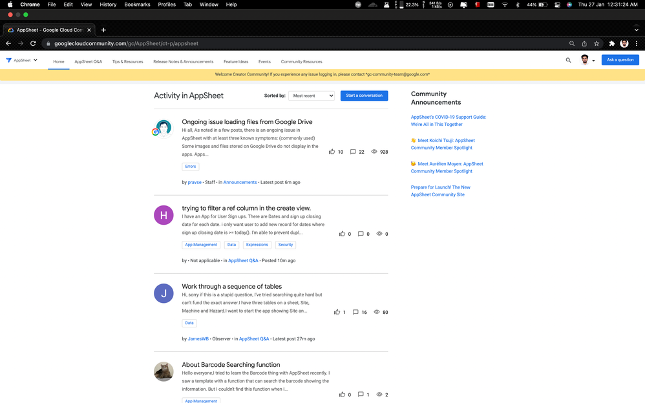Click the Data tag on filter ref post
The image size is (645, 403).
coord(231,245)
